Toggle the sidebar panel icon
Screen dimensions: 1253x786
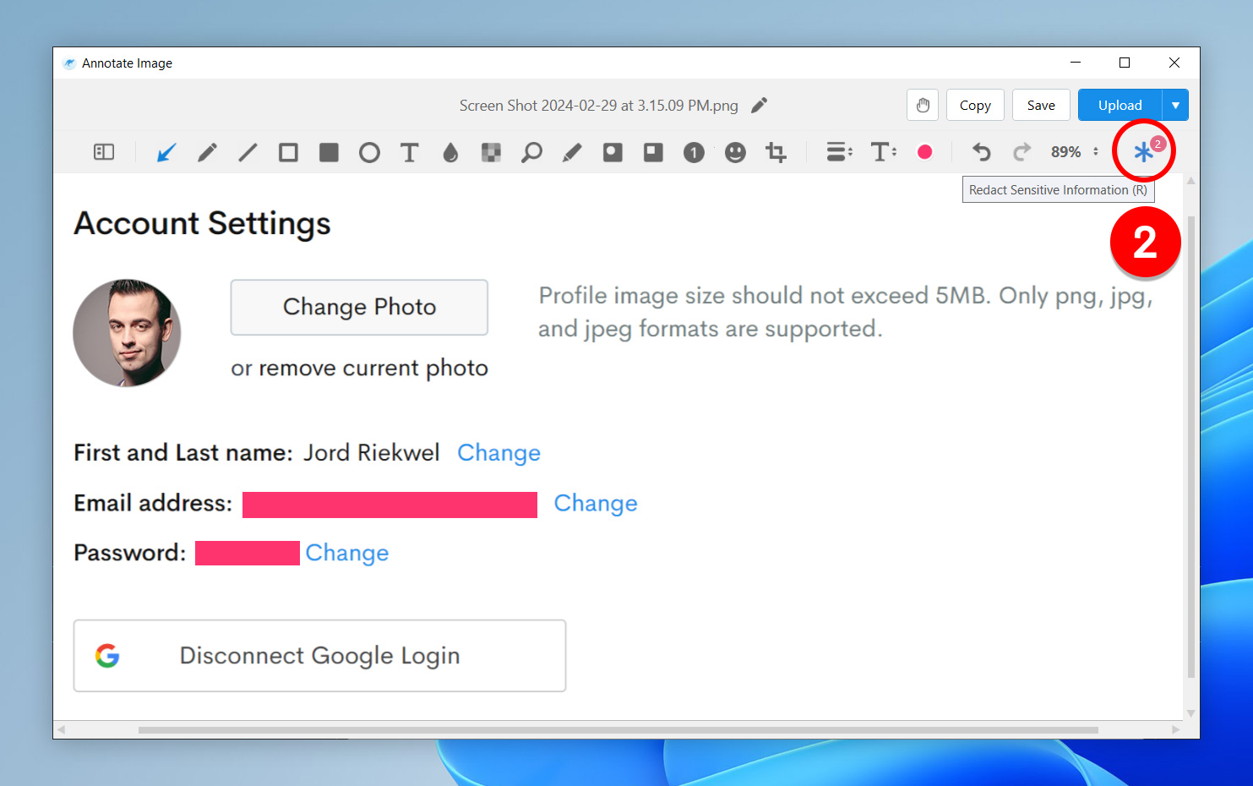click(103, 152)
